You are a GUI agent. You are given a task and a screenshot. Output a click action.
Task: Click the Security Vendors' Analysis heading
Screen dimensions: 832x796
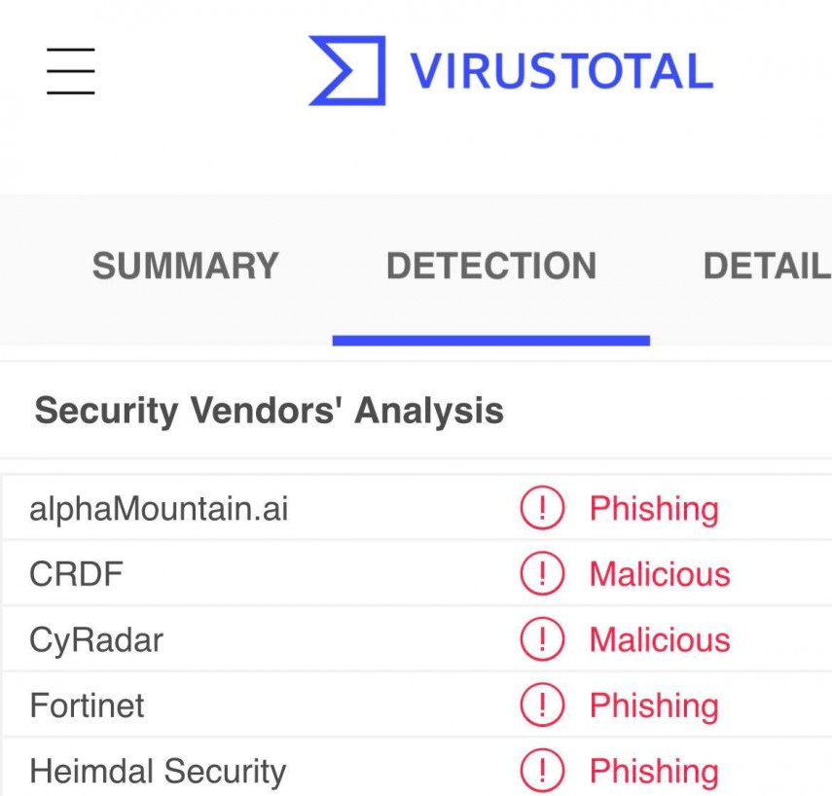pyautogui.click(x=269, y=411)
